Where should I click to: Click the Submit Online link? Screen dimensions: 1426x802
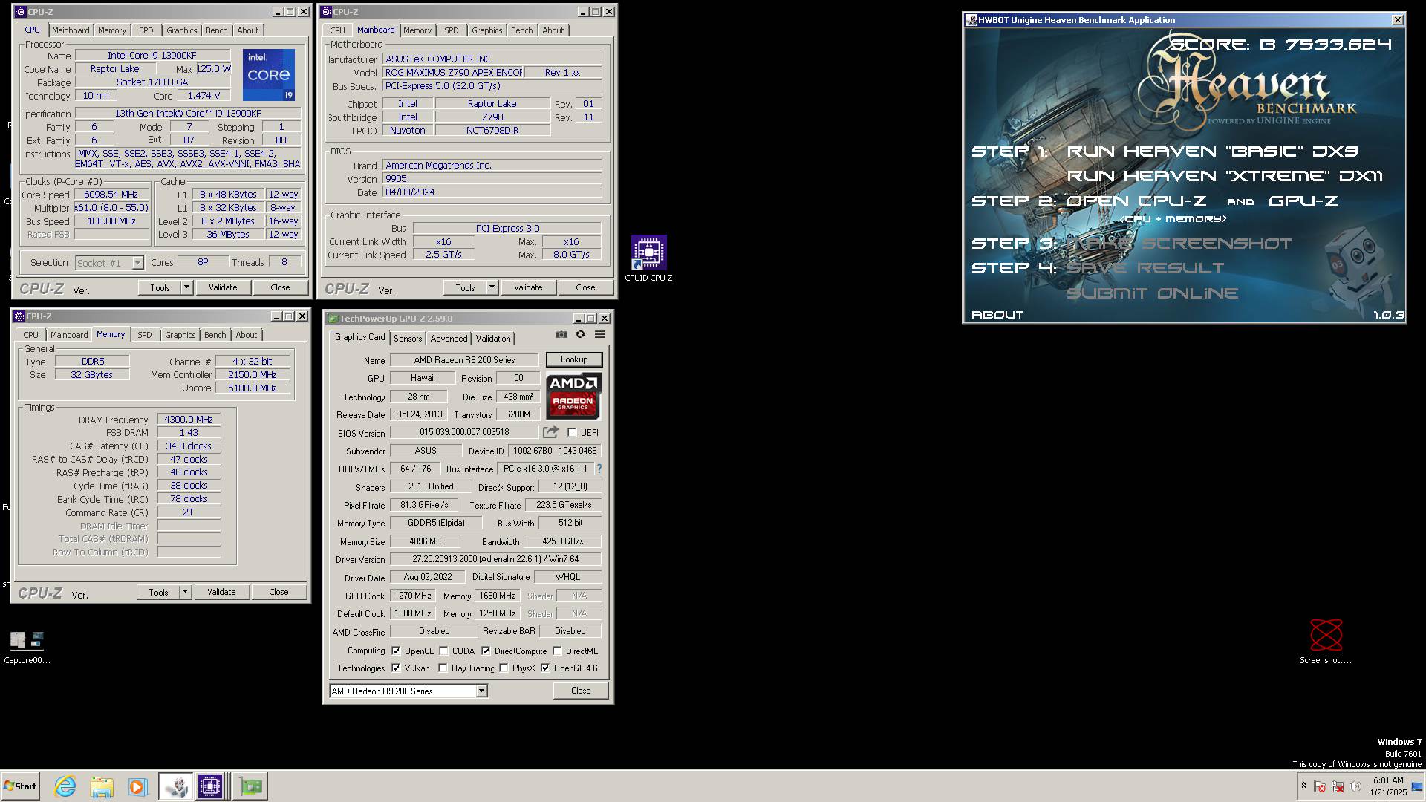[1152, 293]
